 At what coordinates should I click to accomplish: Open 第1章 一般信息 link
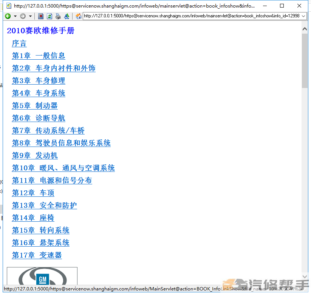click(x=39, y=56)
